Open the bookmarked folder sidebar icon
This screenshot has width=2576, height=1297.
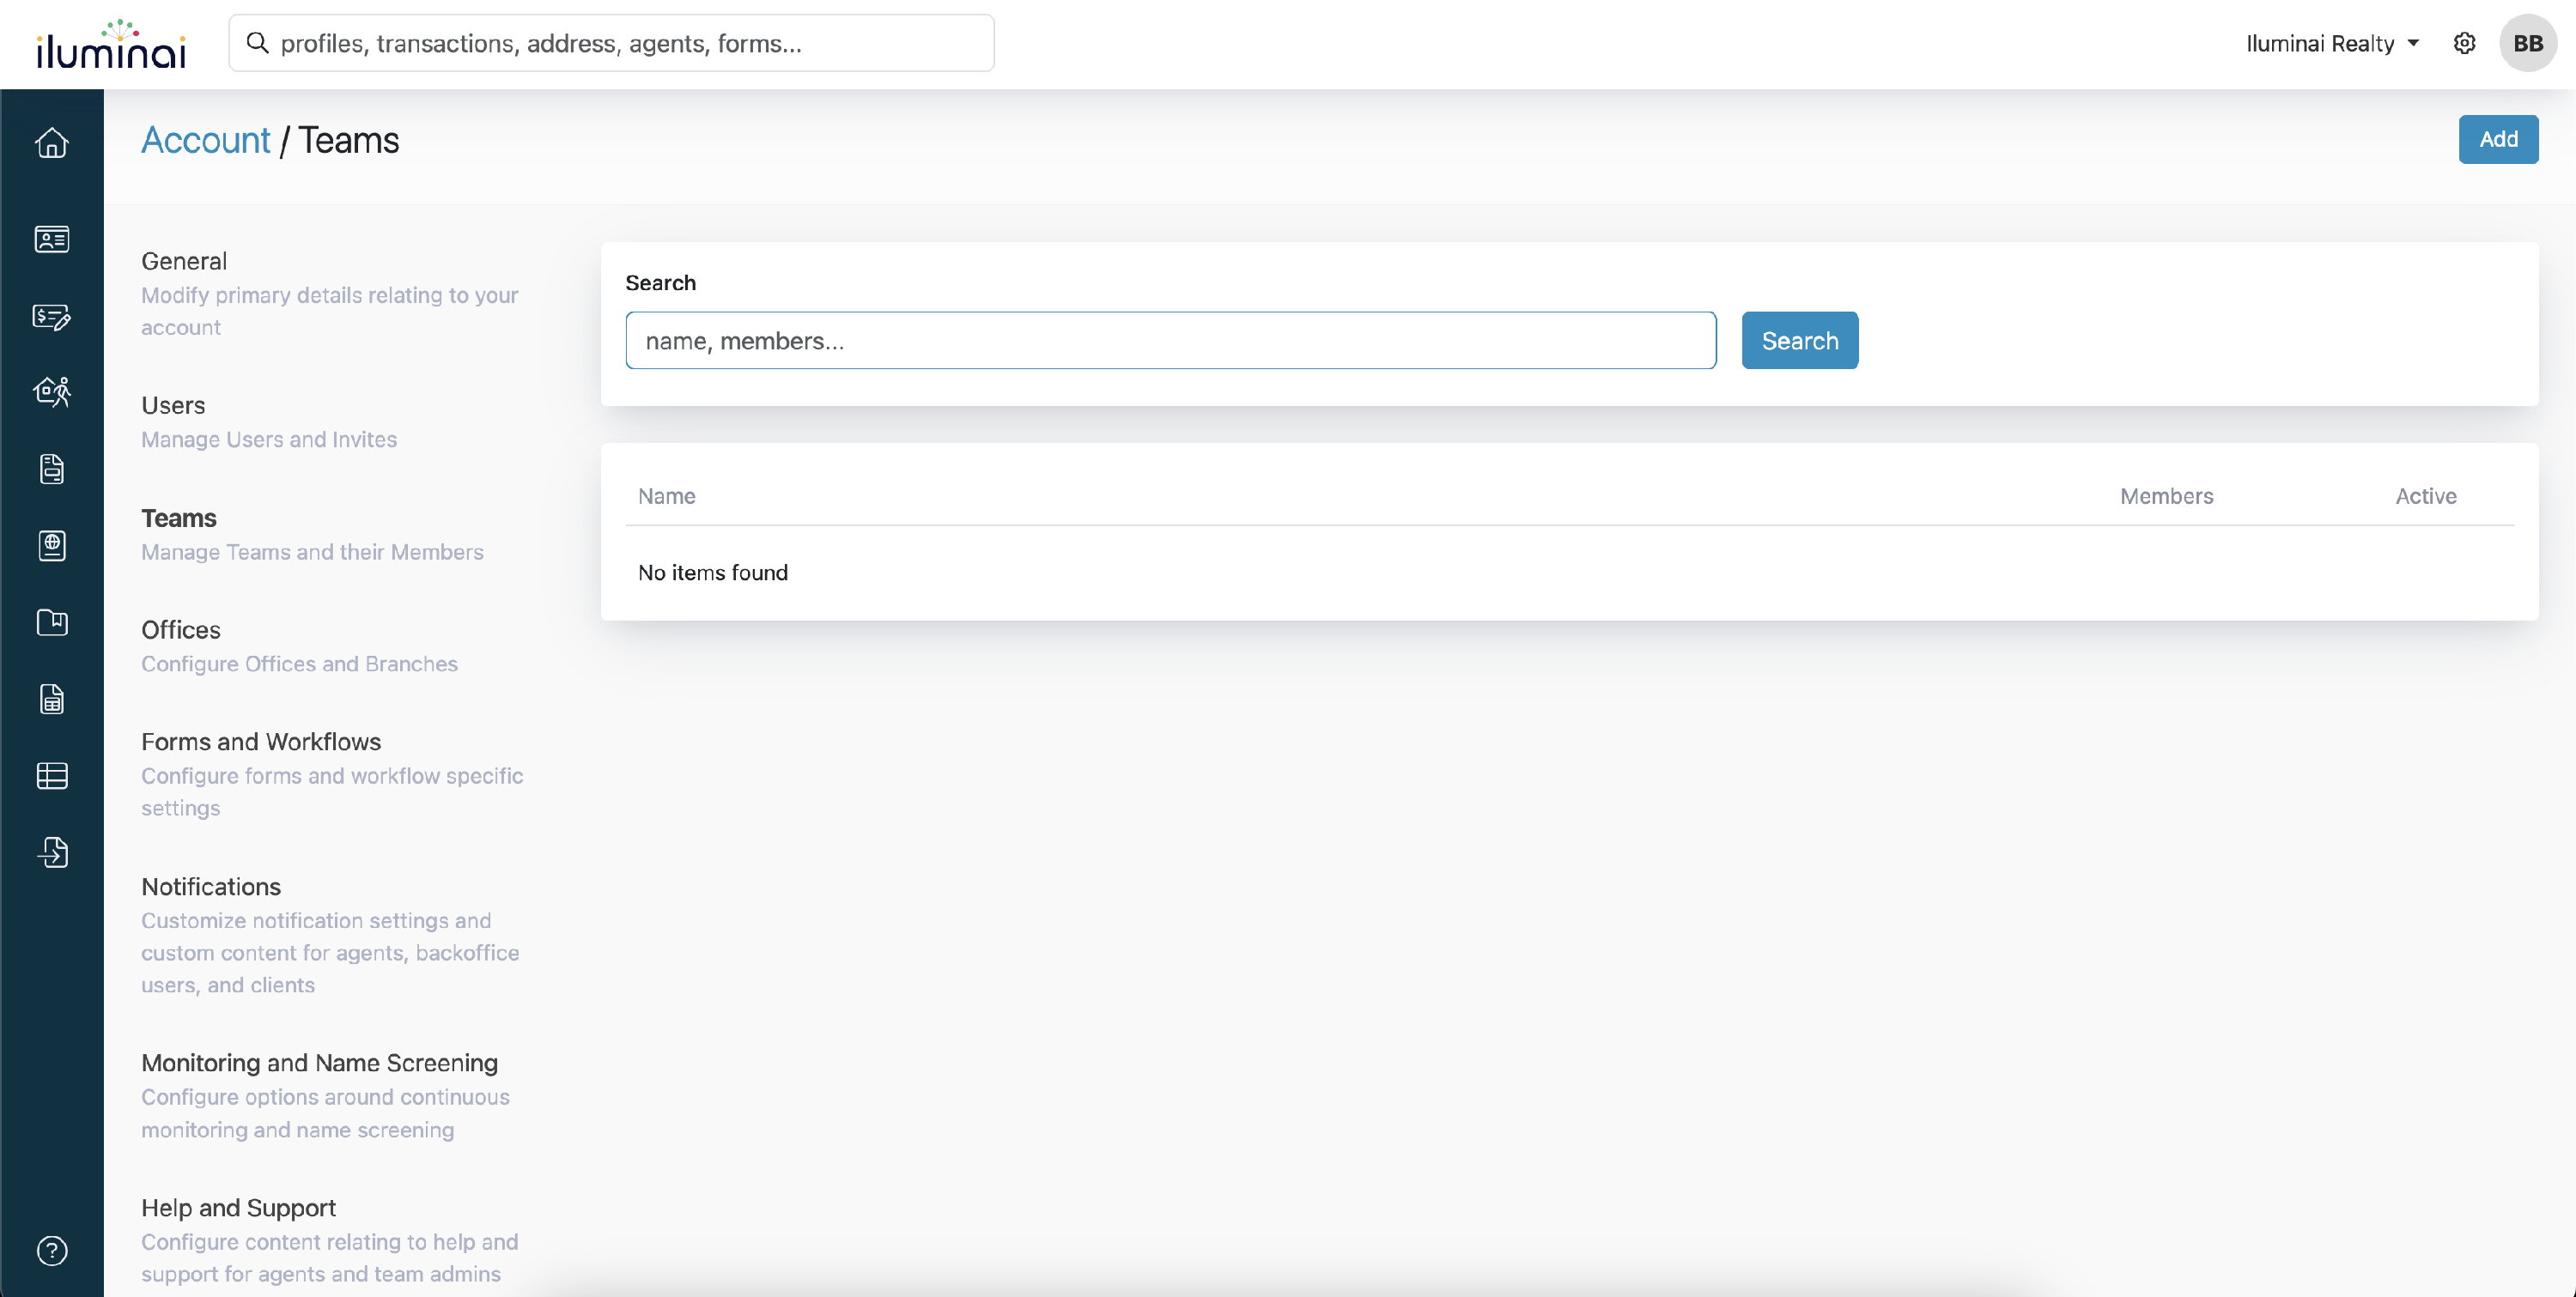pos(52,622)
